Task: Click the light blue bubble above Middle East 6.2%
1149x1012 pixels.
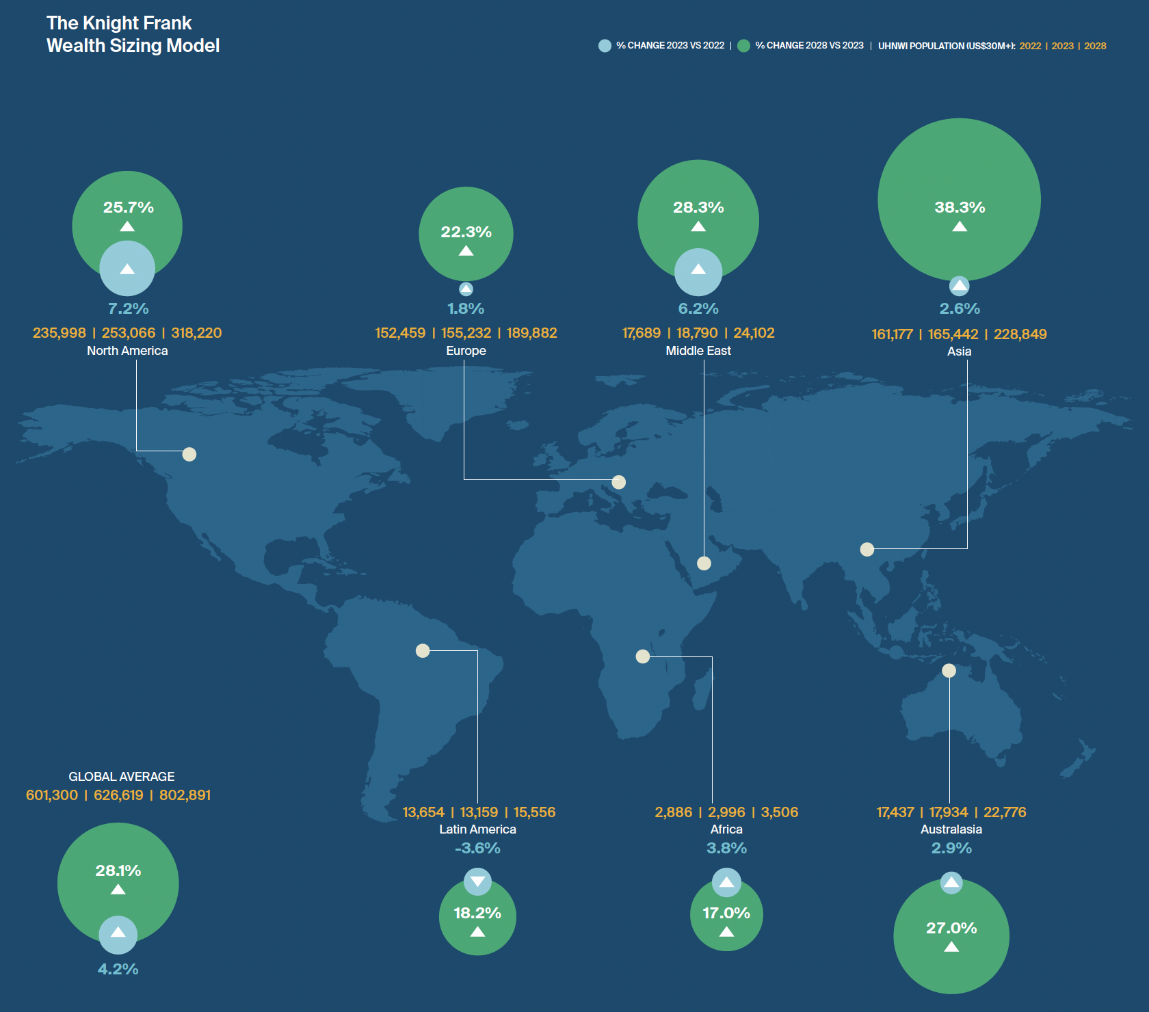Action: click(x=698, y=272)
